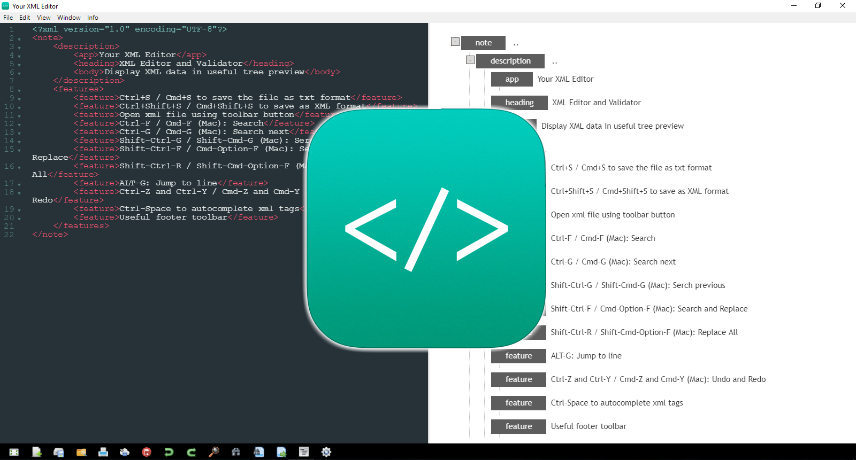Click line number 21 in the gutter
Viewport: 856px width, 460px height.
pos(9,226)
